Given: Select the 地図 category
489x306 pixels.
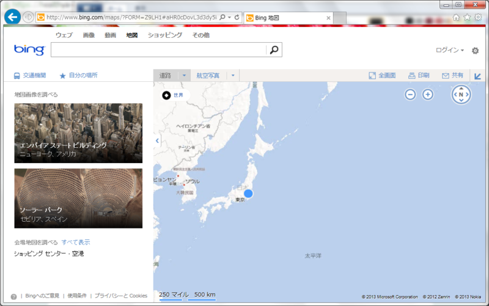Looking at the screenshot, I should [x=132, y=35].
